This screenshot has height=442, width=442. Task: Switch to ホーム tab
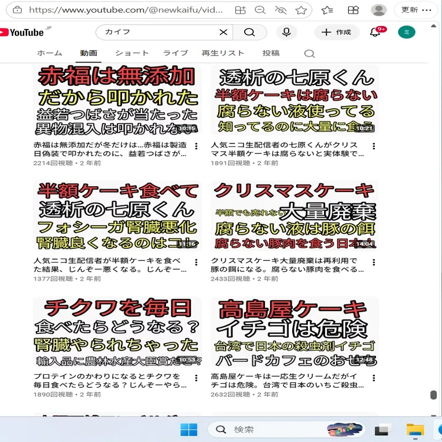(50, 53)
